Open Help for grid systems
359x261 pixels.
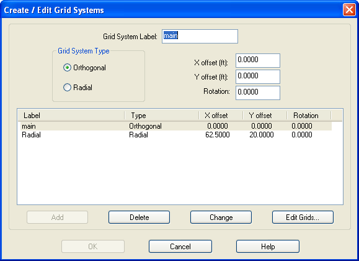pos(268,247)
